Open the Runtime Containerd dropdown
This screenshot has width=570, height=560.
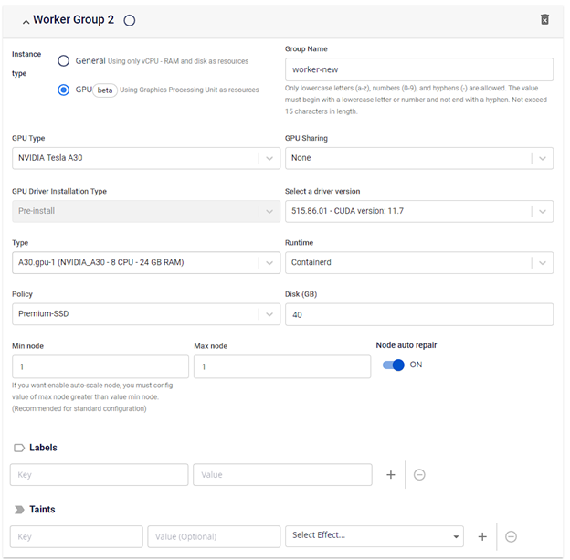click(418, 263)
